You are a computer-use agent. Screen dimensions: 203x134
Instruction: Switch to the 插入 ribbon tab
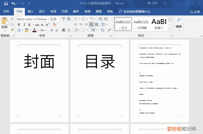pyautogui.click(x=31, y=12)
